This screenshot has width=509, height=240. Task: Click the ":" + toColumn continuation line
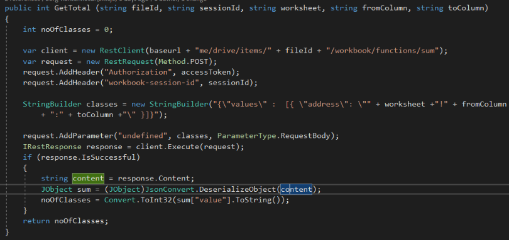[x=104, y=115]
